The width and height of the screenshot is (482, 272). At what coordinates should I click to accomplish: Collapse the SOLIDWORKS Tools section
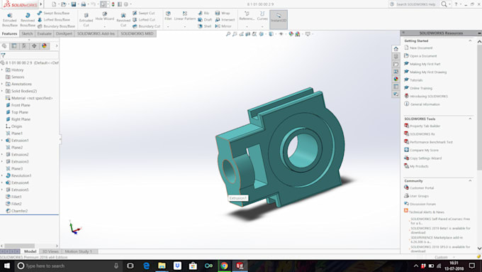[470, 119]
